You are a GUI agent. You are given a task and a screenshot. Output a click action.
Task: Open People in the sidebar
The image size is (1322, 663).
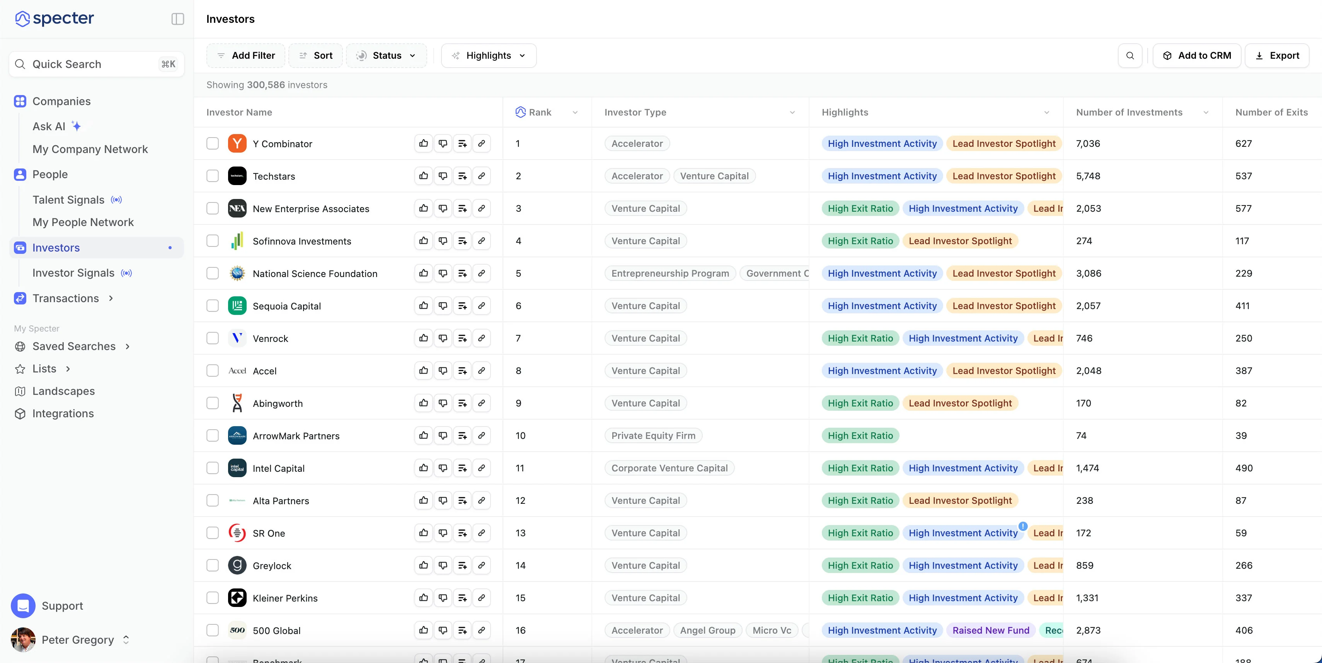pos(50,174)
